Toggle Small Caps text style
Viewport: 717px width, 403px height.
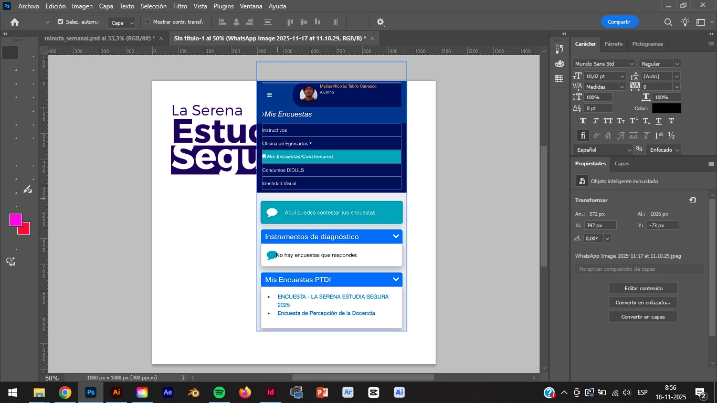(x=621, y=121)
